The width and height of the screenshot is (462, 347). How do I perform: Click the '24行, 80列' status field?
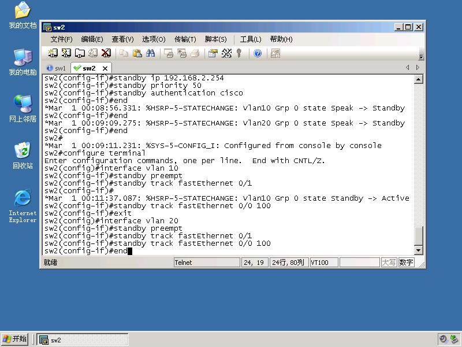pos(289,263)
